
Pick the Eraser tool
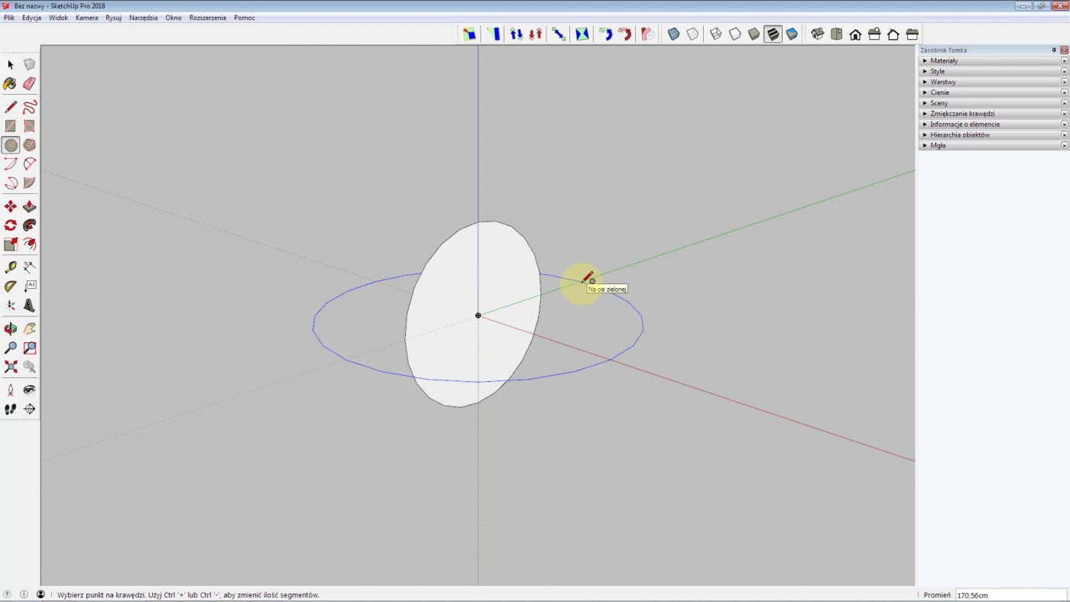[x=29, y=84]
